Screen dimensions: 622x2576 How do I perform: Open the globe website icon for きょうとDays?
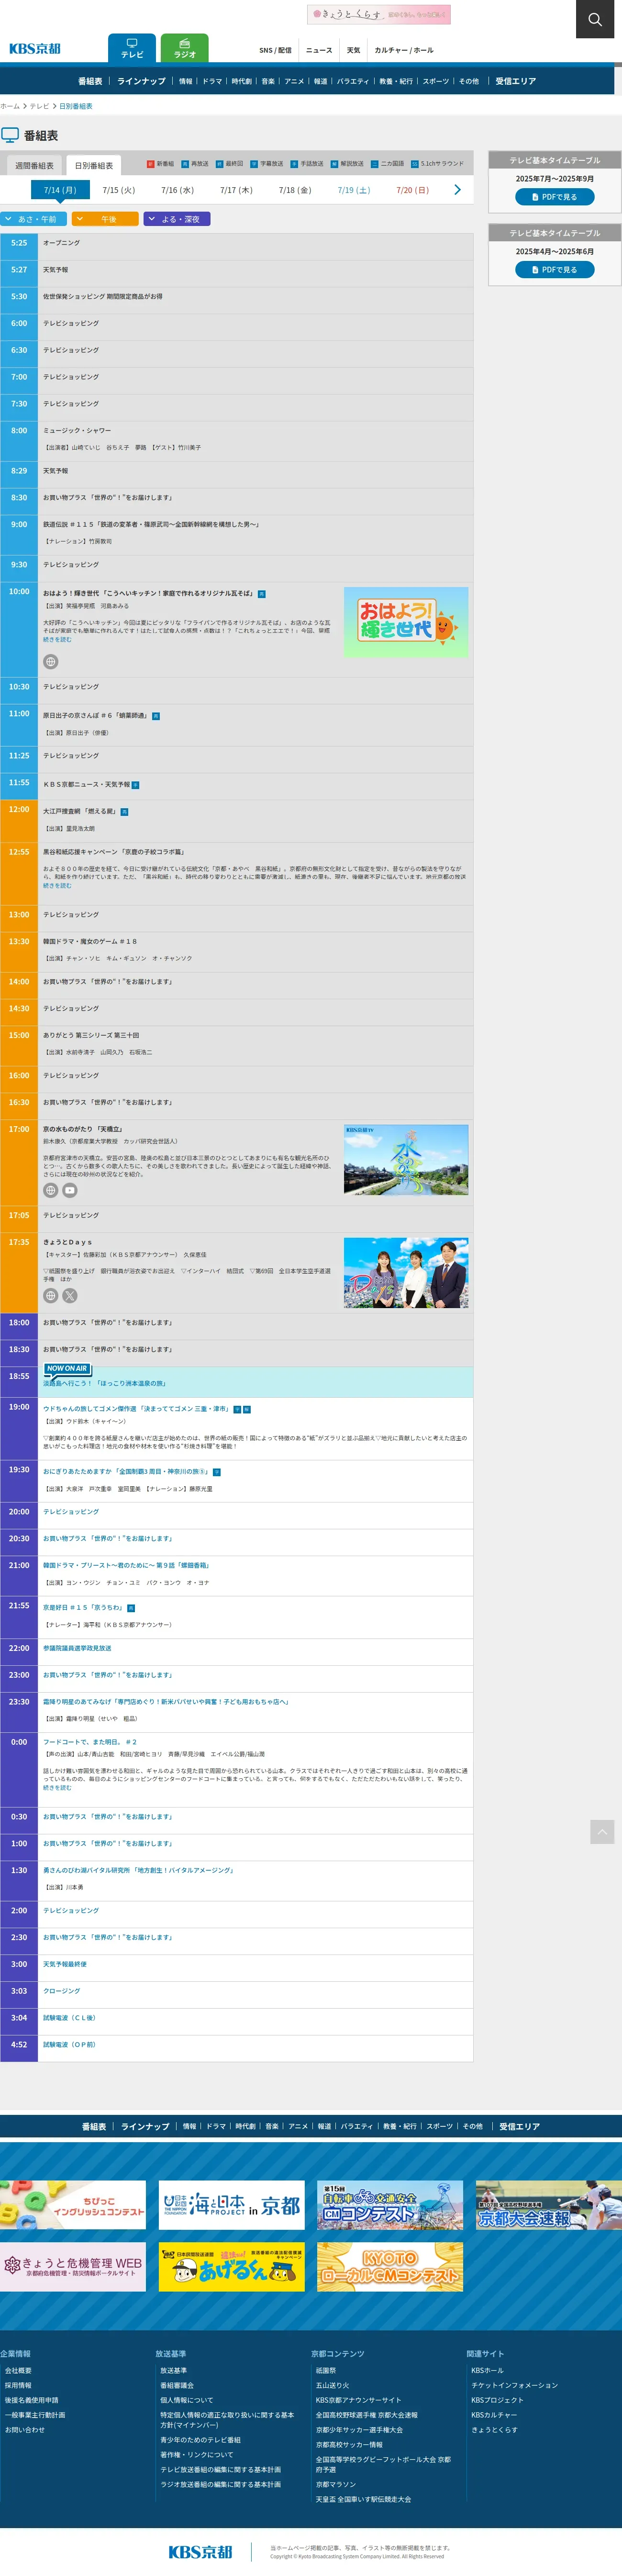tap(50, 1295)
